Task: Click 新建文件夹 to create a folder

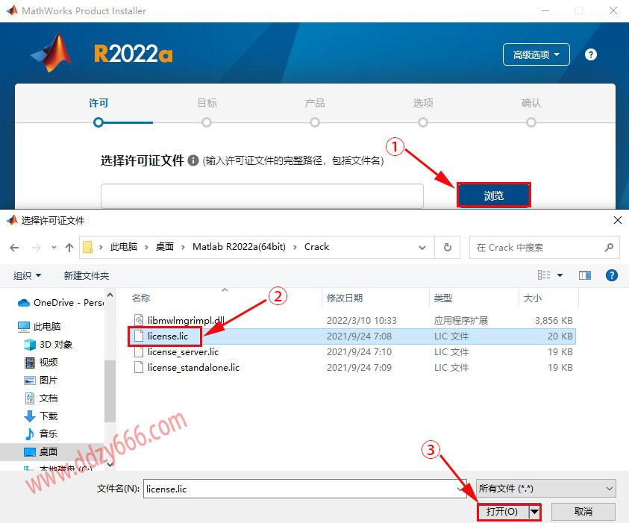Action: pos(87,275)
